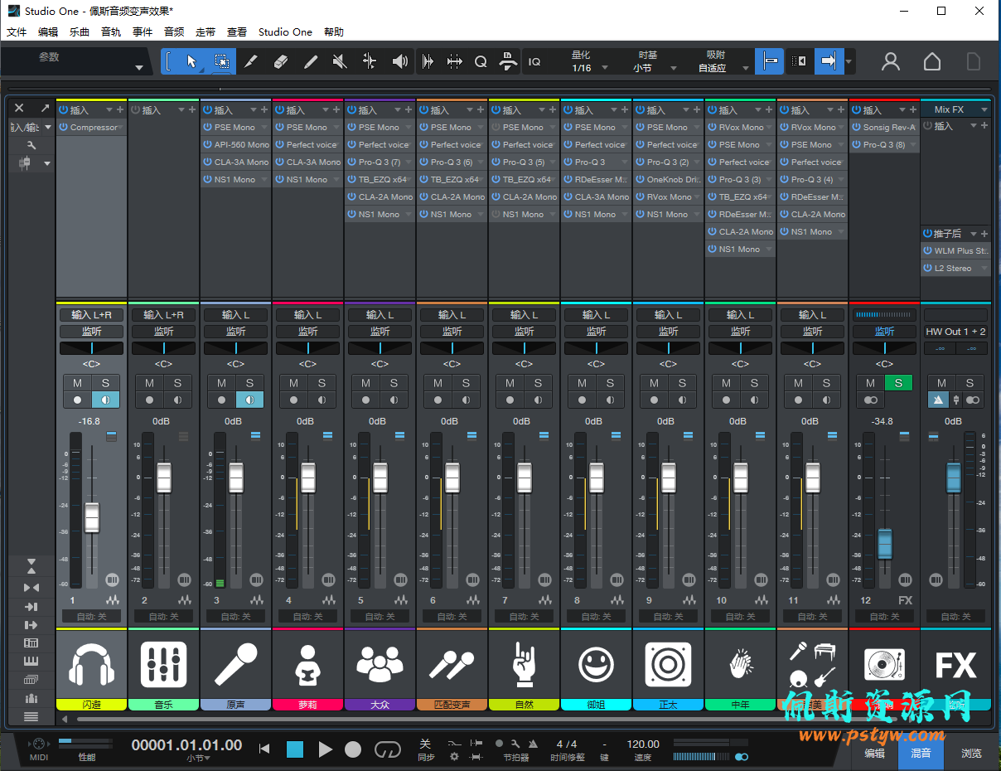
Task: Open the home start page icon
Action: point(932,61)
